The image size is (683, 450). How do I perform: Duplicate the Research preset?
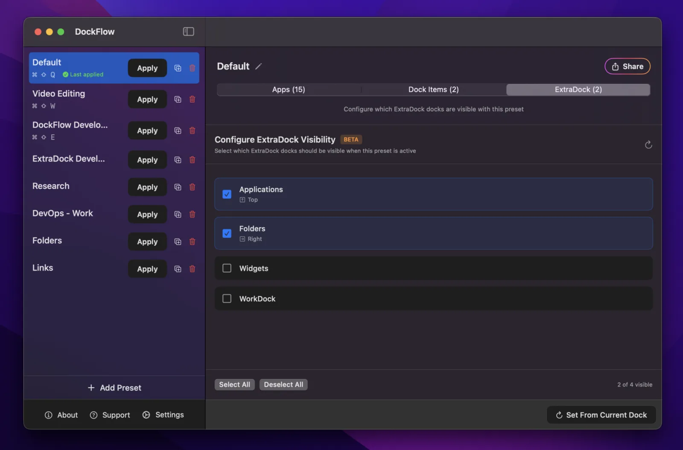(178, 187)
